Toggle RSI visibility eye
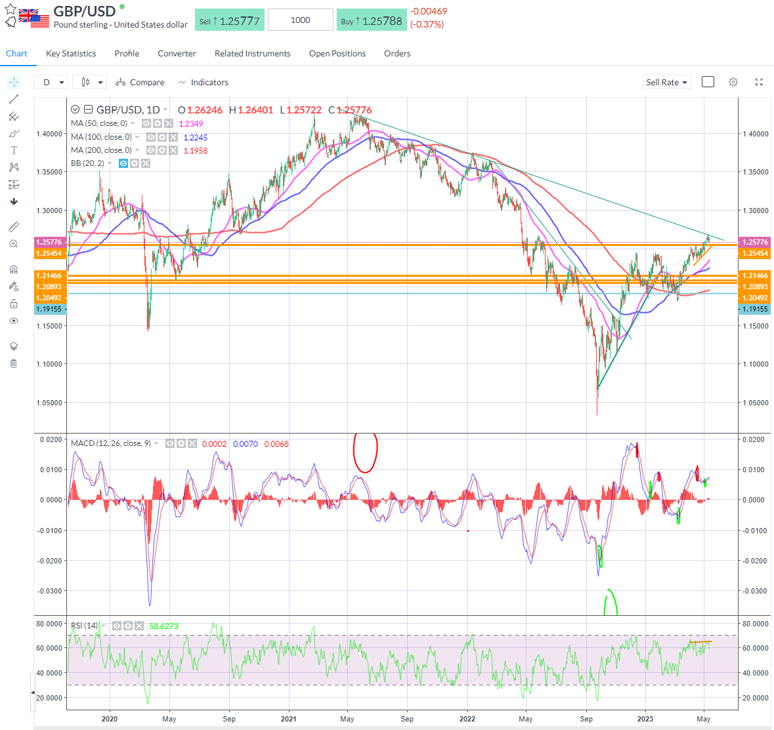 (116, 626)
